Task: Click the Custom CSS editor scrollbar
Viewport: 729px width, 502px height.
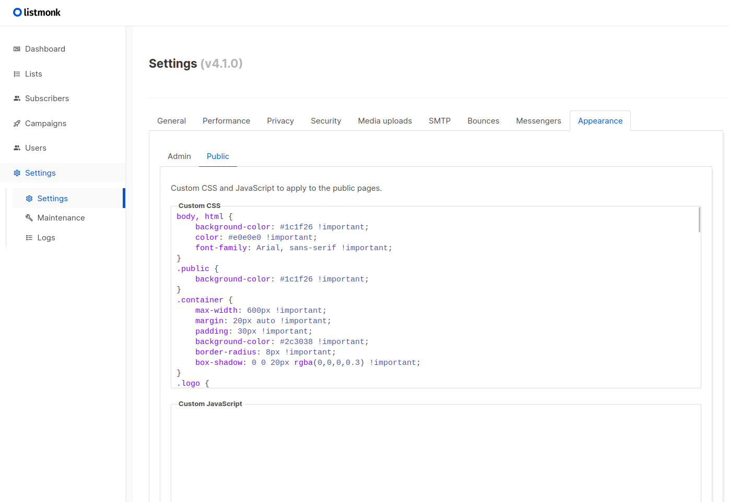Action: coord(699,219)
